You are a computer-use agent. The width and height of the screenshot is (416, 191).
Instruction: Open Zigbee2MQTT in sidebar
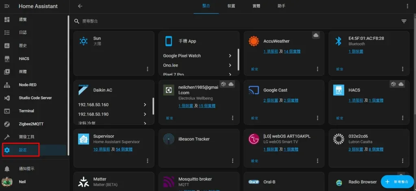[x=34, y=124]
